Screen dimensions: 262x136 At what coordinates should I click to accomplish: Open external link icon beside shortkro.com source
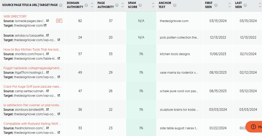[x=47, y=54]
